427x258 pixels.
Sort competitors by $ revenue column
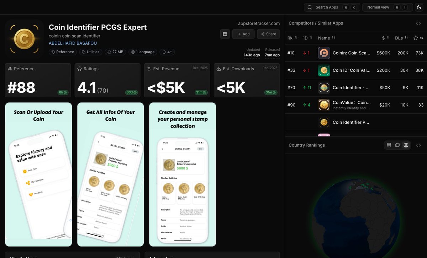(x=386, y=38)
